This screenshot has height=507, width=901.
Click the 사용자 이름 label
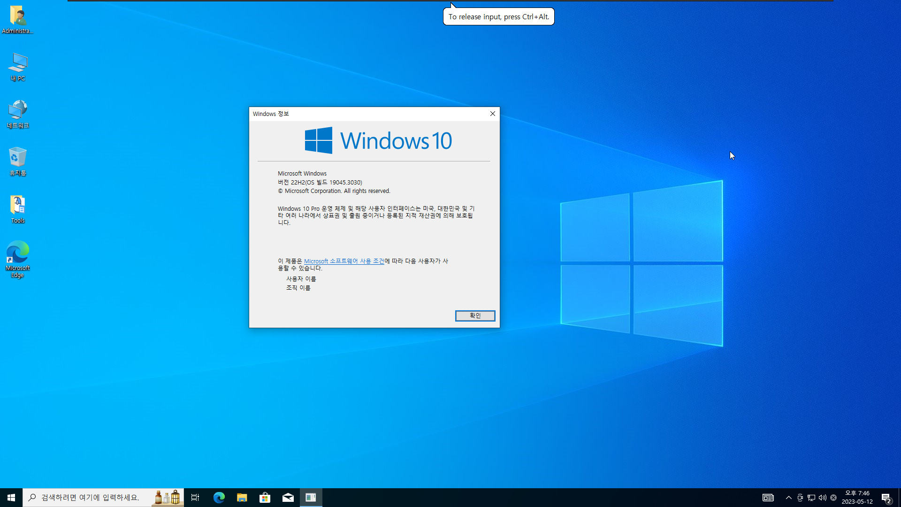(x=301, y=279)
